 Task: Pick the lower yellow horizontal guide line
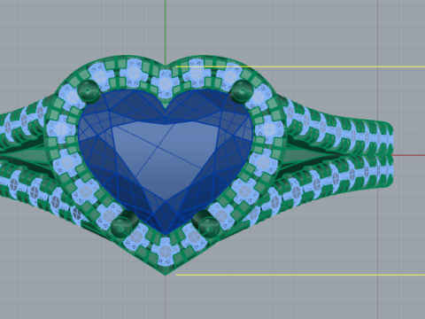click(300, 275)
